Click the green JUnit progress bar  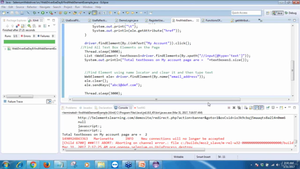29,42
